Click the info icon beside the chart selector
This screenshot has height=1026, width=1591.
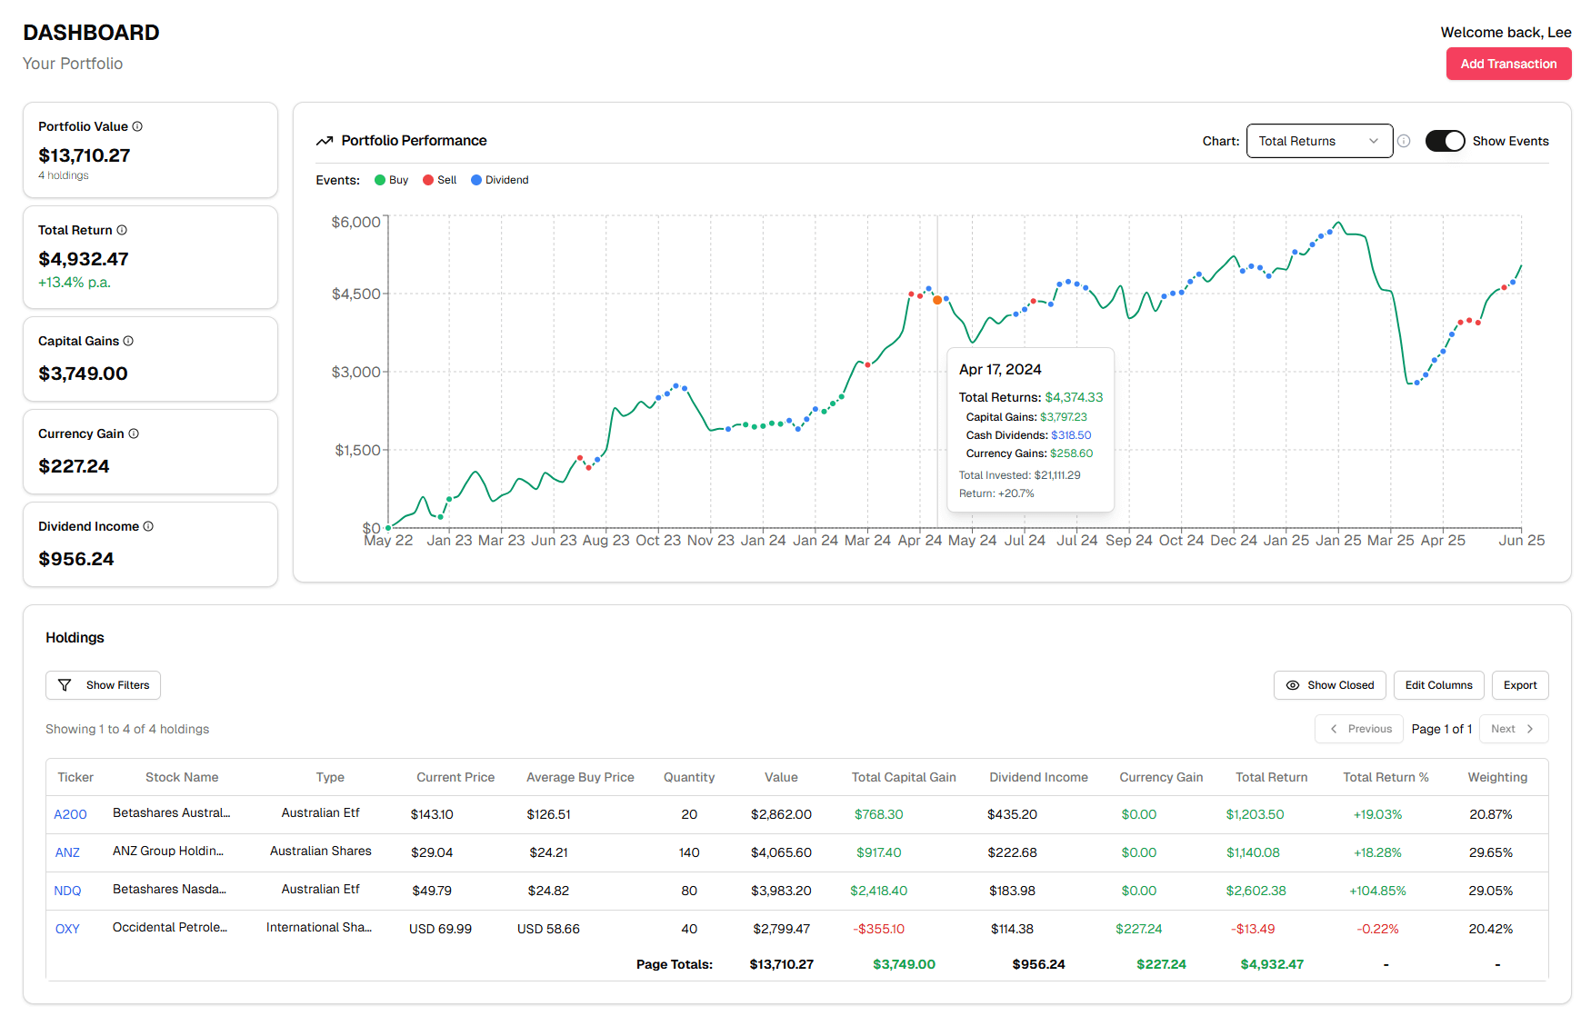pyautogui.click(x=1404, y=141)
